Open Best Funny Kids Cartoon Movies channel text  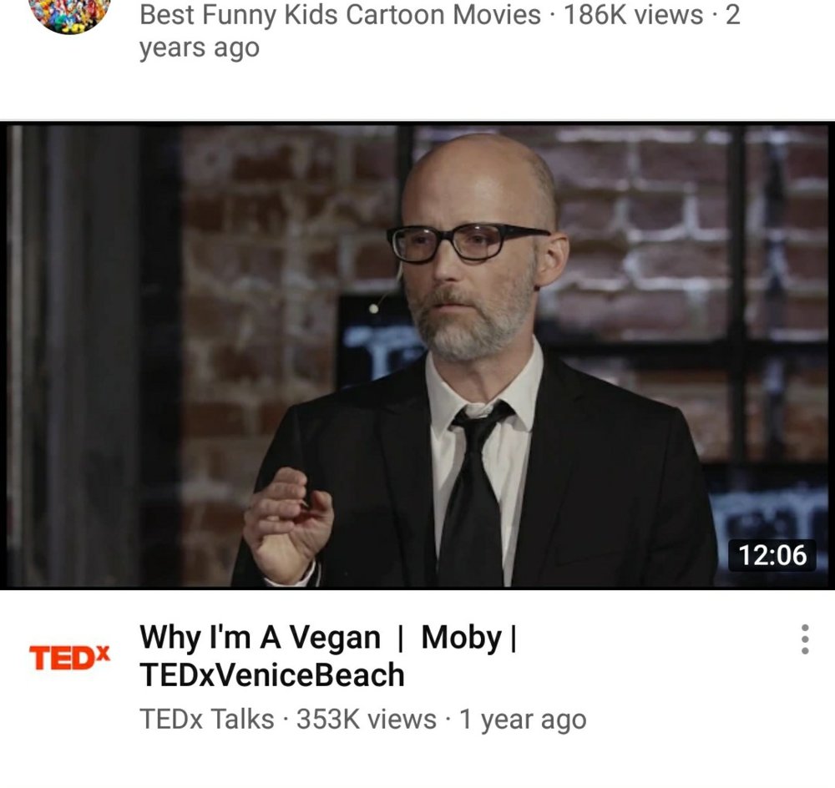click(340, 14)
